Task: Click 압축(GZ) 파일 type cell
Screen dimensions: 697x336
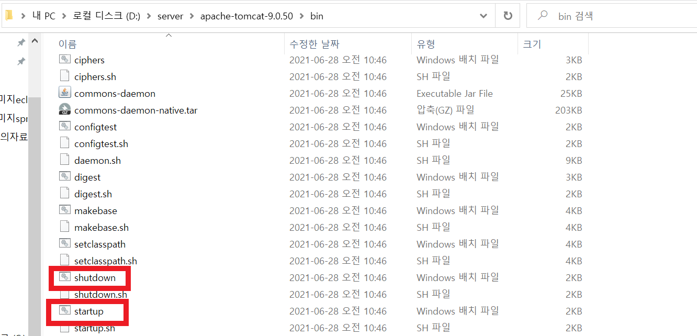Action: click(445, 110)
